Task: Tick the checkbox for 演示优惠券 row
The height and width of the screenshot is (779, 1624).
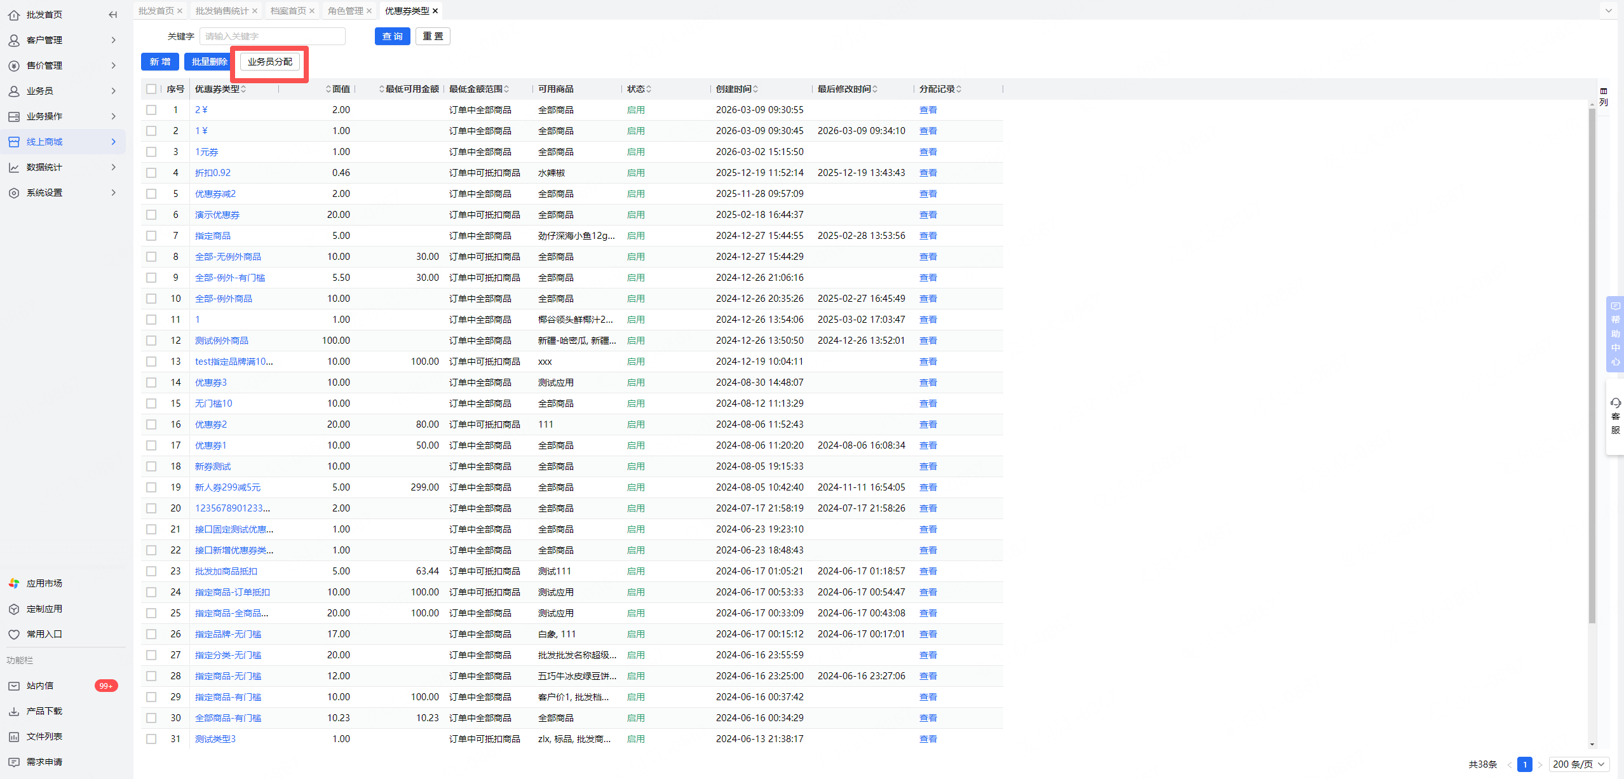Action: pos(151,215)
